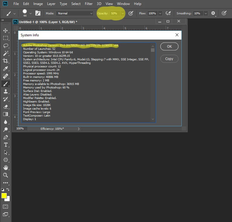Select the Polygon shape tool
Image resolution: width=232 pixels, height=222 pixels.
pos(6,160)
